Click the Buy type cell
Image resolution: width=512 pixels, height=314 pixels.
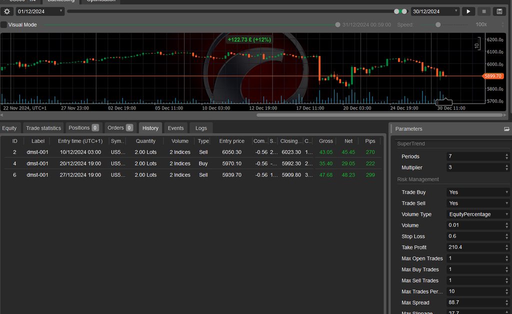pos(203,163)
